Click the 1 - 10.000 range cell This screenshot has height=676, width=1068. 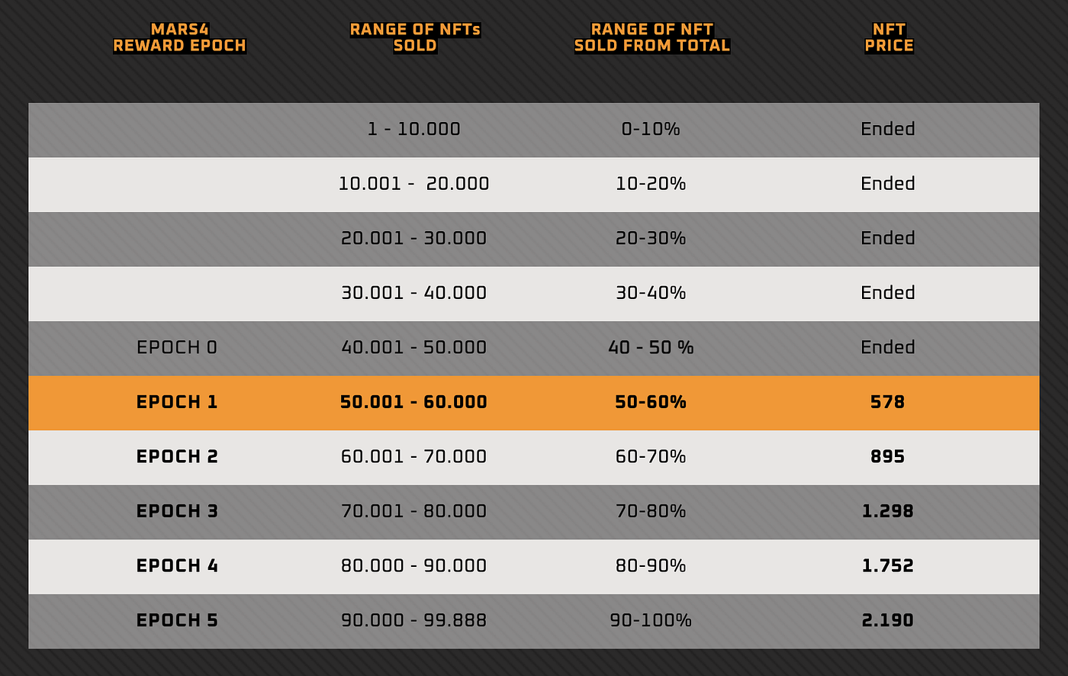tap(414, 129)
